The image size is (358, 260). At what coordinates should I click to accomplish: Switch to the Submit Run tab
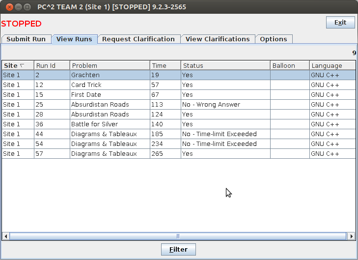coord(26,39)
